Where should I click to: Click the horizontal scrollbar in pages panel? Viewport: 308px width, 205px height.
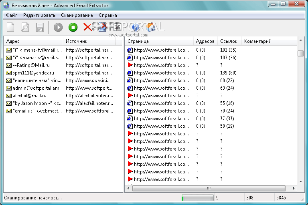pos(209,188)
